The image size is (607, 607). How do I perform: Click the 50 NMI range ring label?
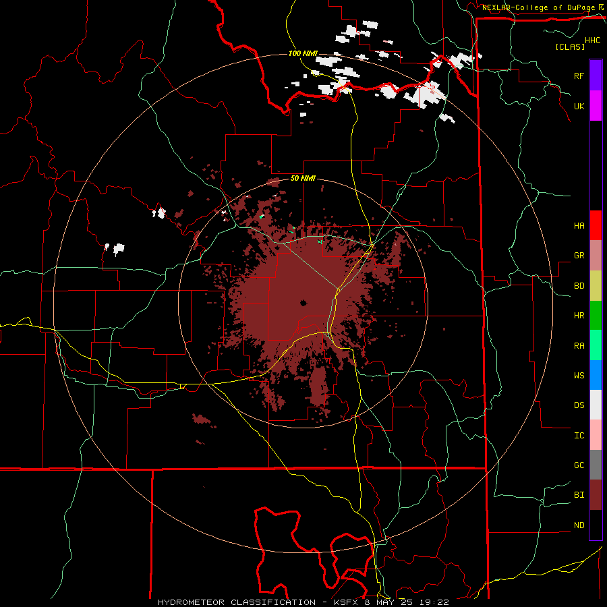(x=303, y=179)
